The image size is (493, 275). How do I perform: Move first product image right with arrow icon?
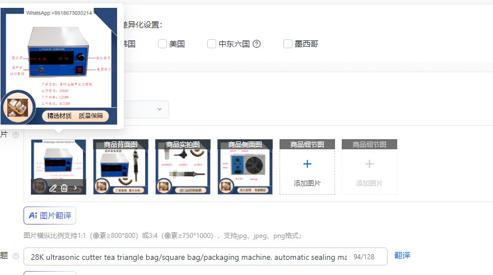pos(76,188)
